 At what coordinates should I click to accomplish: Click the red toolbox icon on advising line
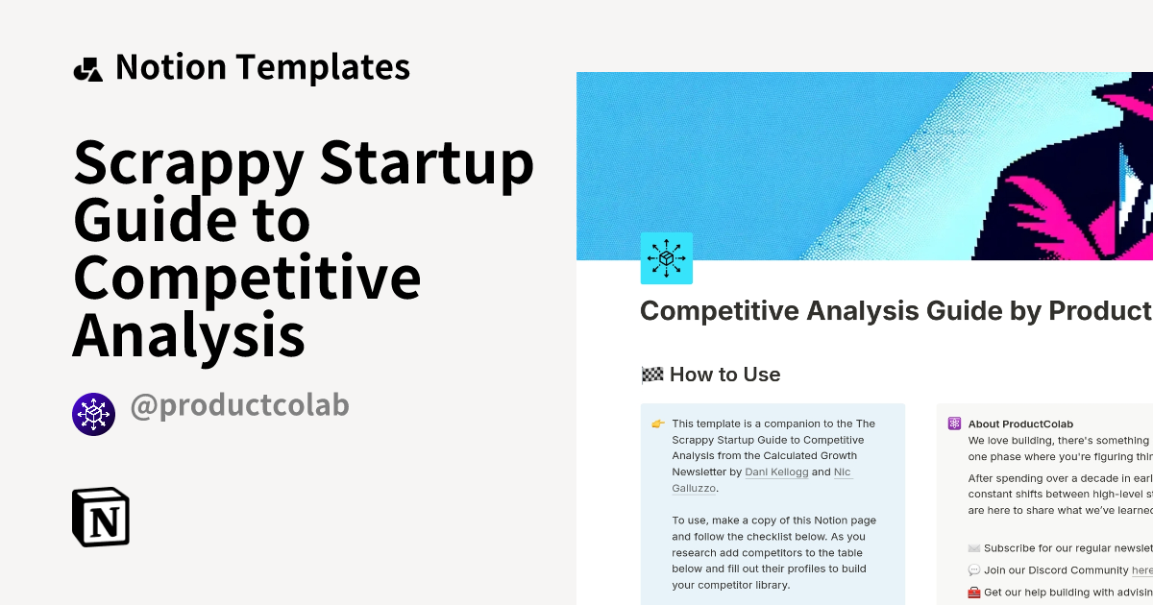pyautogui.click(x=973, y=592)
